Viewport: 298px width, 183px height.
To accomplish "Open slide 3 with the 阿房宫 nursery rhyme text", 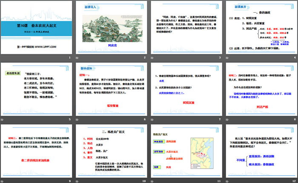I will [x=186, y=31].
